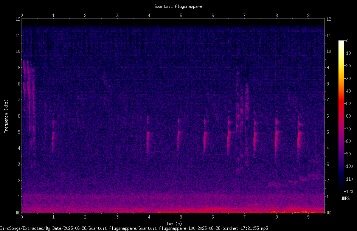357x231 pixels.
Task: Click the 'dBFS' label below the colour bar
Action: tap(345, 198)
